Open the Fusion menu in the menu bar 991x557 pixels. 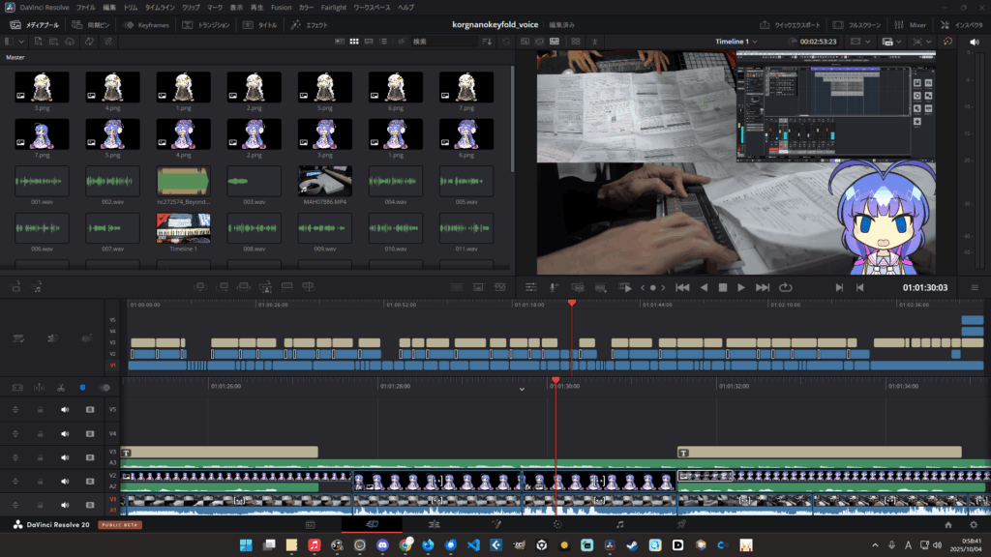(x=281, y=7)
